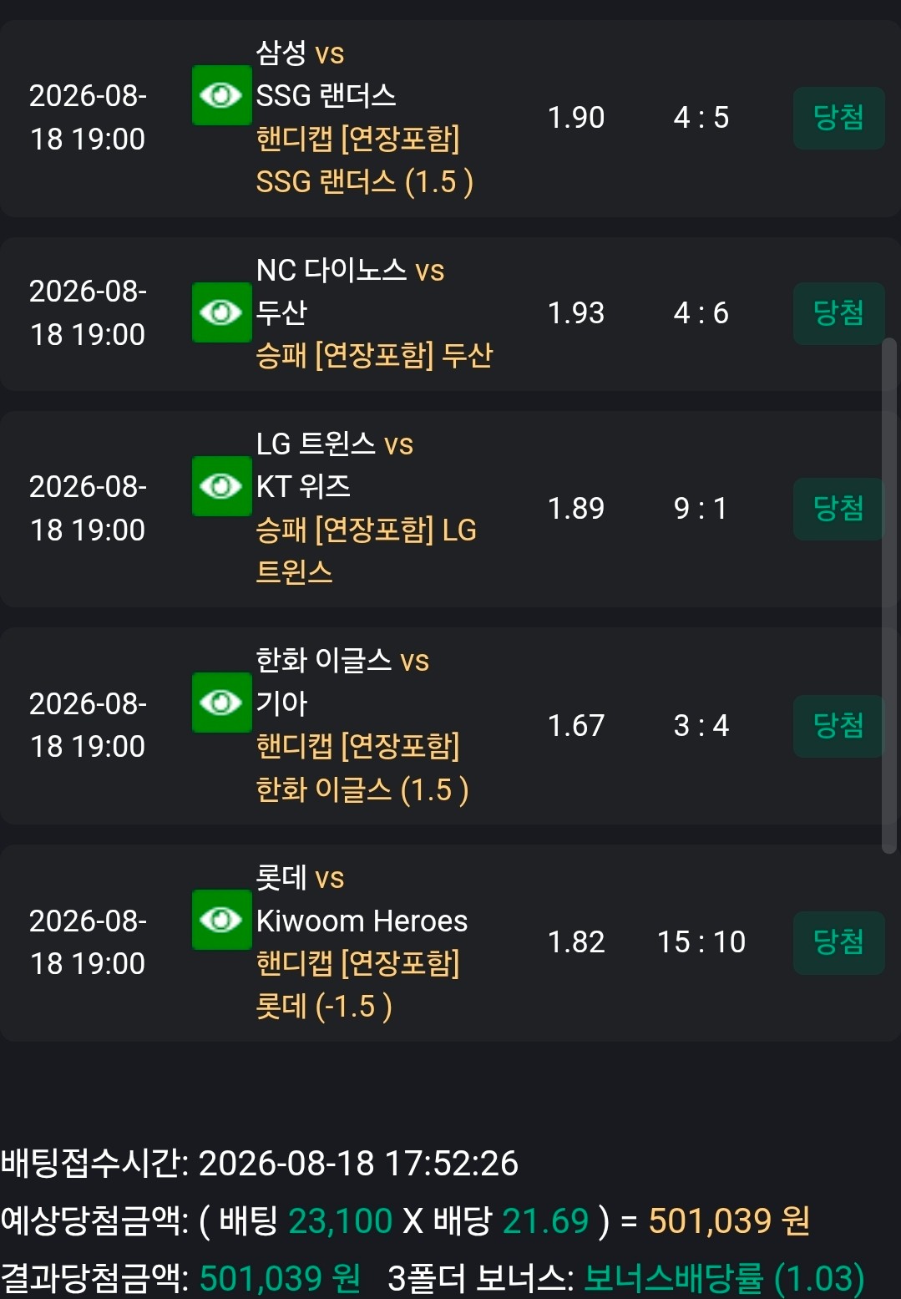Click the 9 : 1 score
Screen dimensions: 901x1299
701,509
